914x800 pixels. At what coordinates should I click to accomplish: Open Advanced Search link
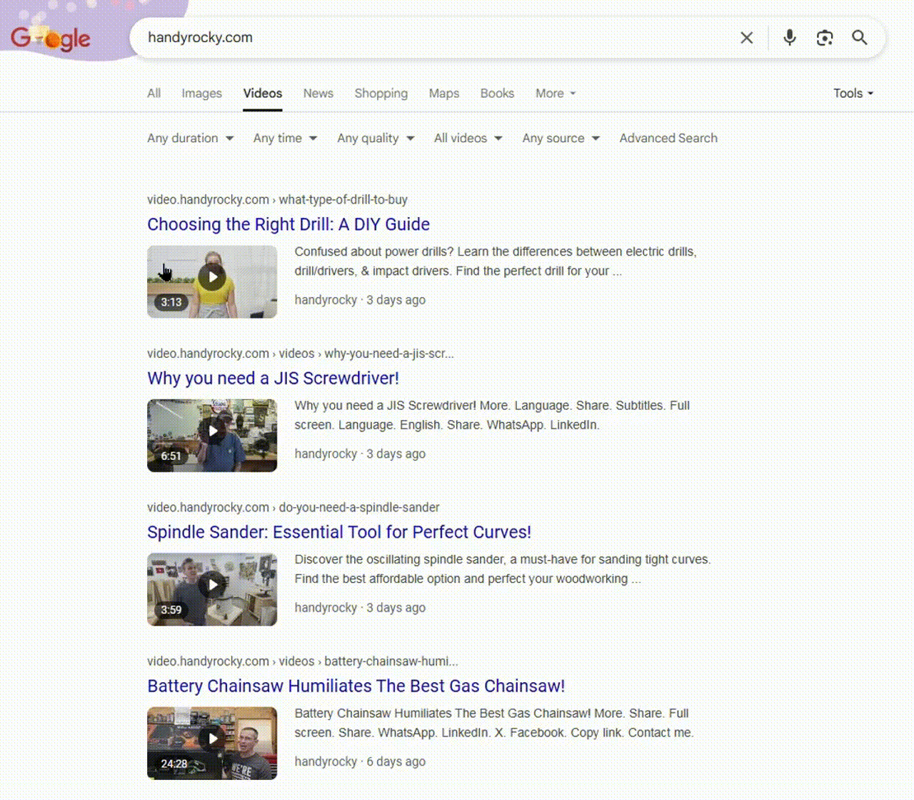pos(668,139)
